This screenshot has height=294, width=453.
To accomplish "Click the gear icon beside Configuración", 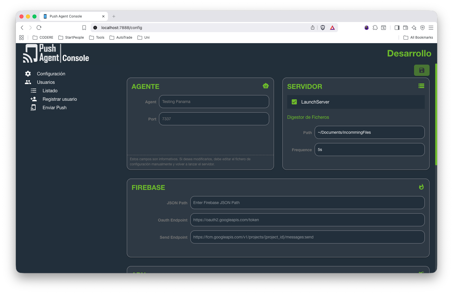I will tap(28, 74).
